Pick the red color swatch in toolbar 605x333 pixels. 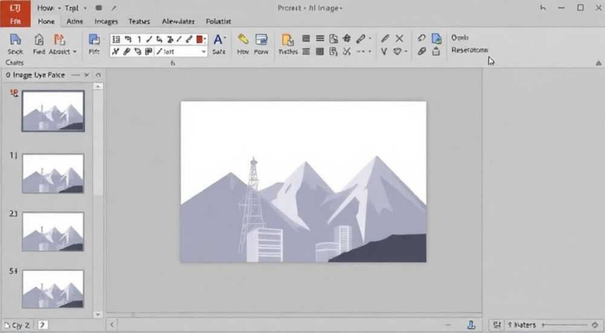pyautogui.click(x=200, y=39)
